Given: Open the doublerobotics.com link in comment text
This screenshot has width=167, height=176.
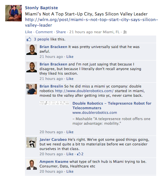Looking at the screenshot, I should click(x=84, y=91).
